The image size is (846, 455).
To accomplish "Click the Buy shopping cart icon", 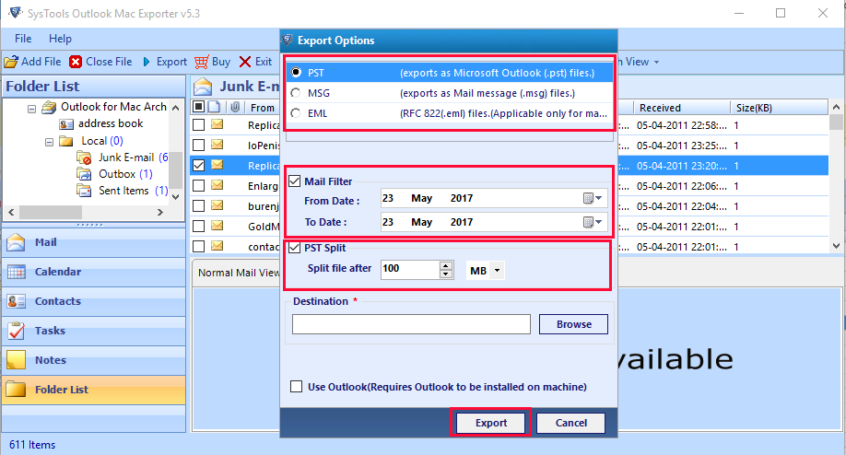I will [201, 62].
